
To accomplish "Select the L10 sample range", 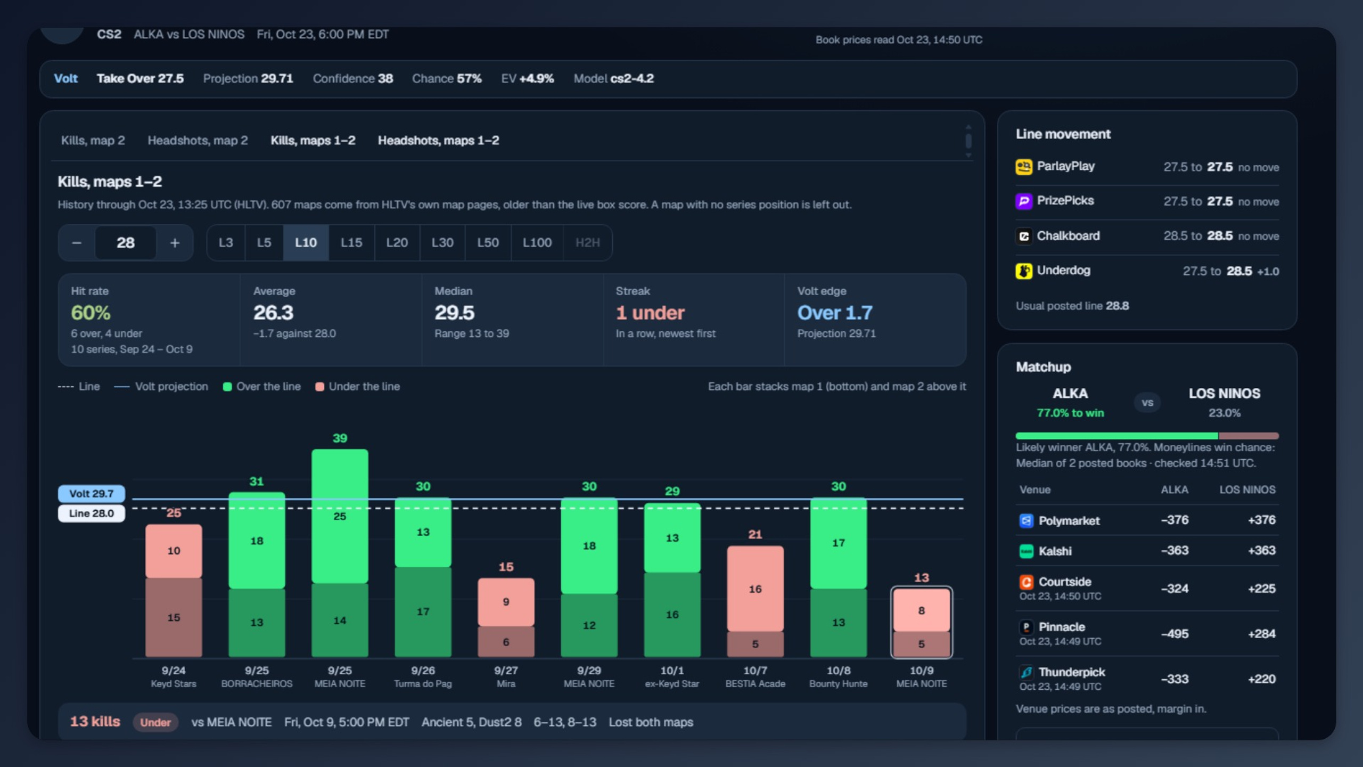I will click(x=306, y=243).
